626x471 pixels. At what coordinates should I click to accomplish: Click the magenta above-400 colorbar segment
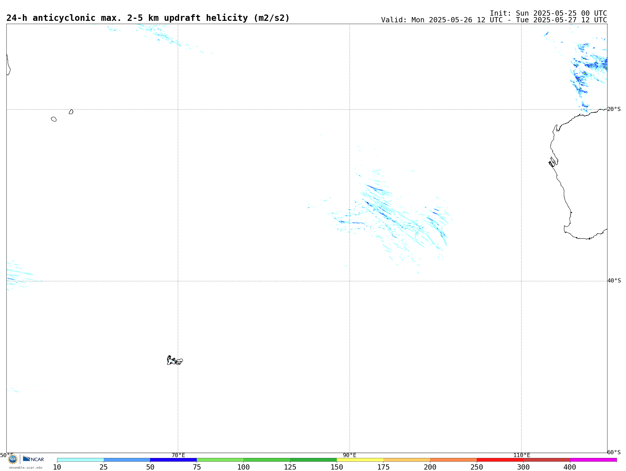click(x=594, y=460)
